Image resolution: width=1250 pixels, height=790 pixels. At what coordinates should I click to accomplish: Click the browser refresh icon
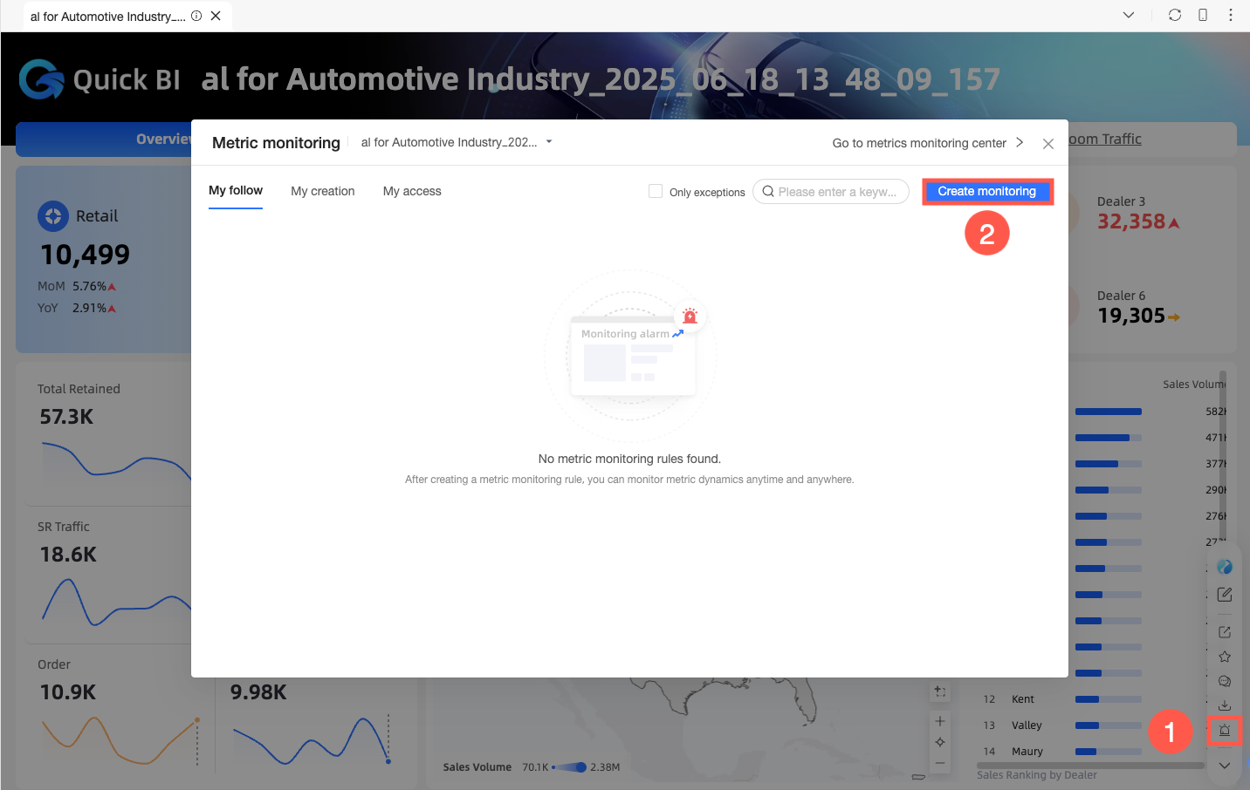[1175, 15]
